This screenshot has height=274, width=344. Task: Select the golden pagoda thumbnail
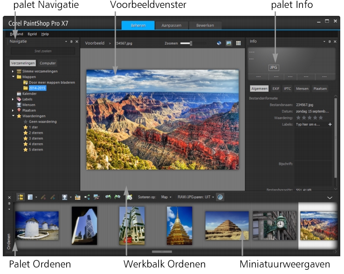tap(179, 226)
